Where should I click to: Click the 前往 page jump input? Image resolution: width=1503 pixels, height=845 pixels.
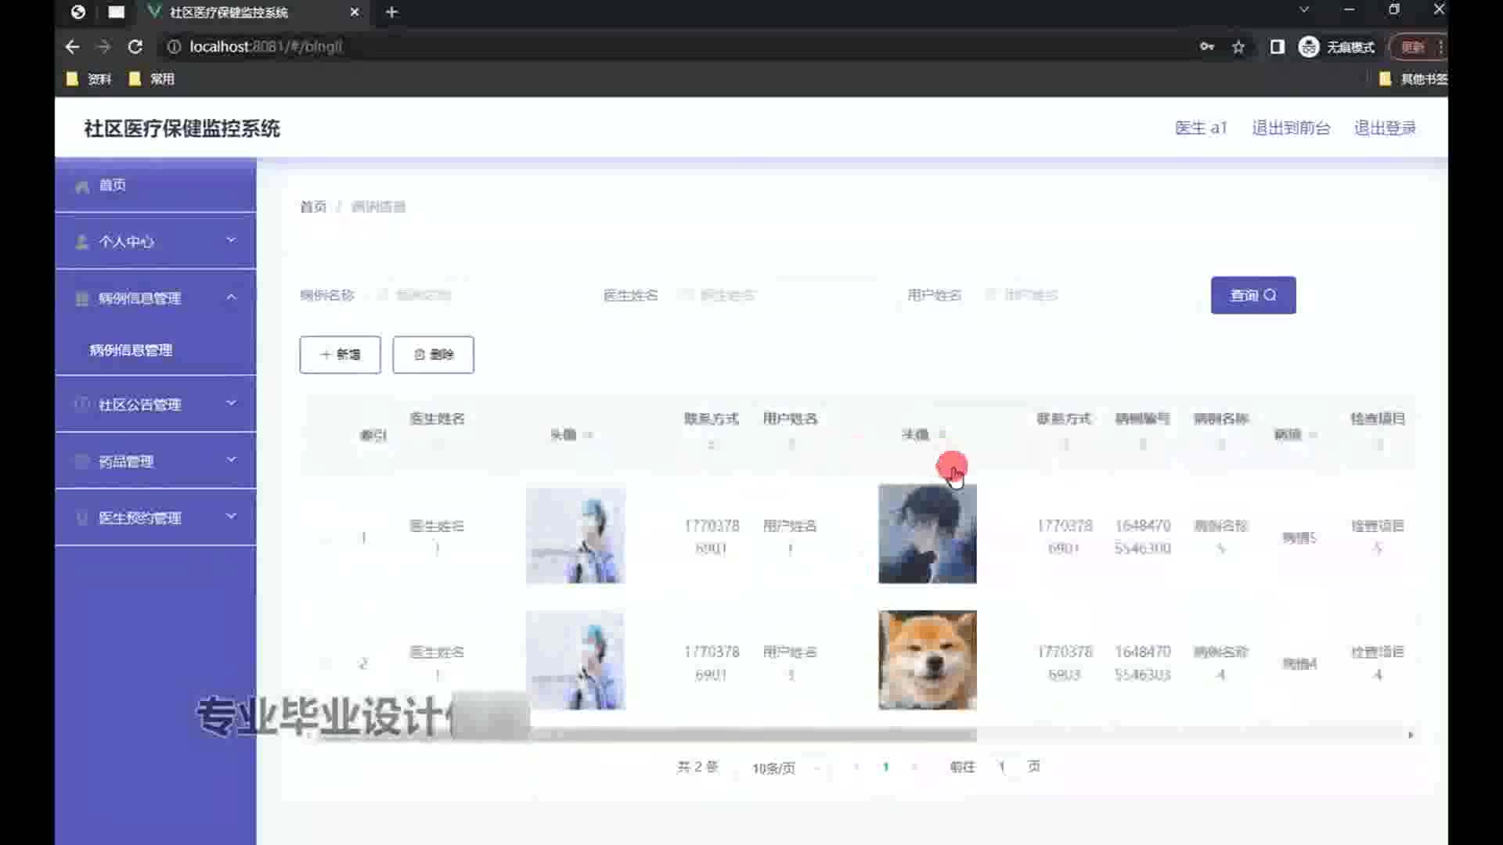point(1001,767)
